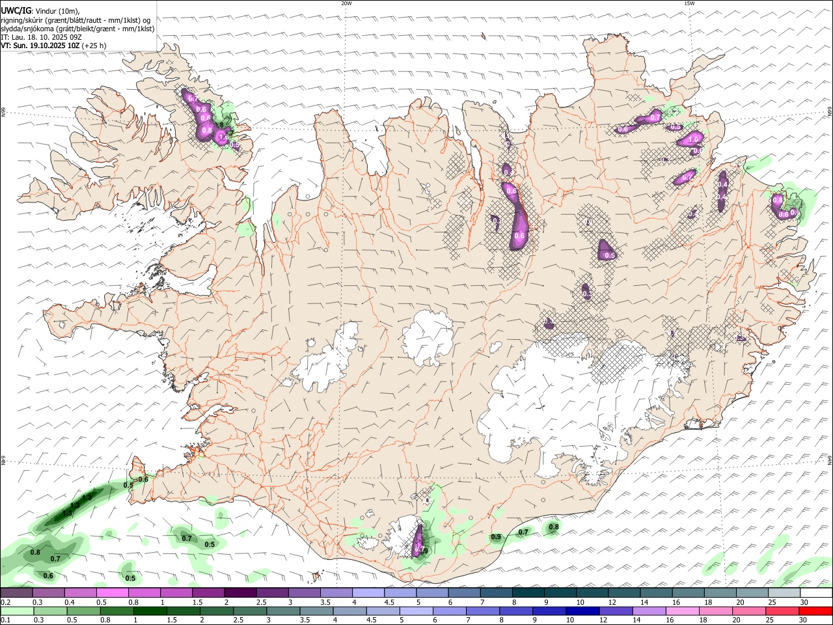Viewport: 833px width, 625px height.
Task: Click the 'rigning/skúrir' legend description line
Action: coord(75,20)
